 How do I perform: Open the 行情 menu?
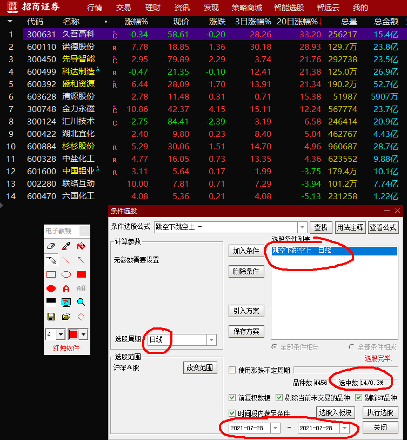95,8
